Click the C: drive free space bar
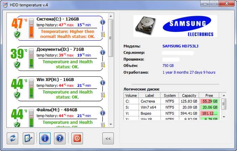The height and width of the screenshot is (151, 237). [209, 101]
